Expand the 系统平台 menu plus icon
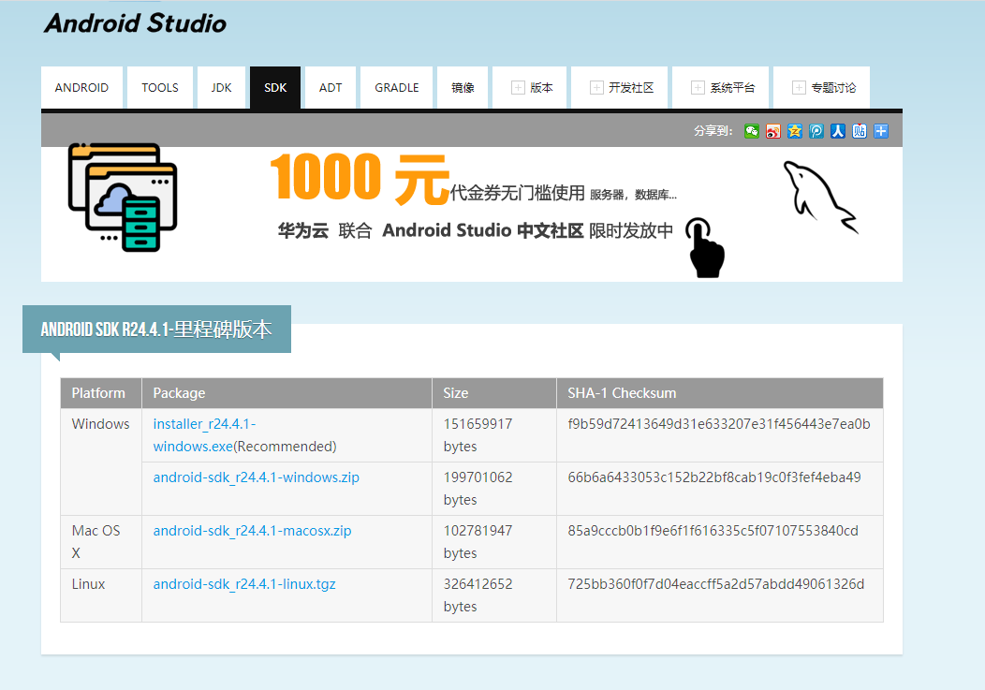The height and width of the screenshot is (690, 985). (698, 87)
